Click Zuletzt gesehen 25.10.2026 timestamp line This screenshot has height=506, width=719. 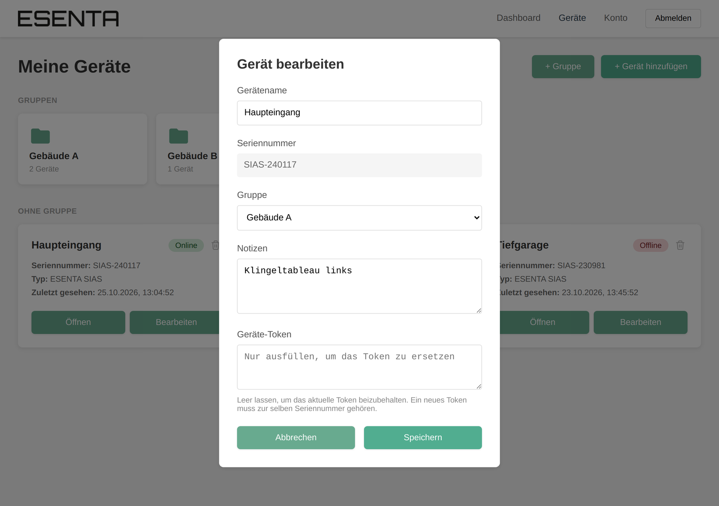[x=102, y=292]
